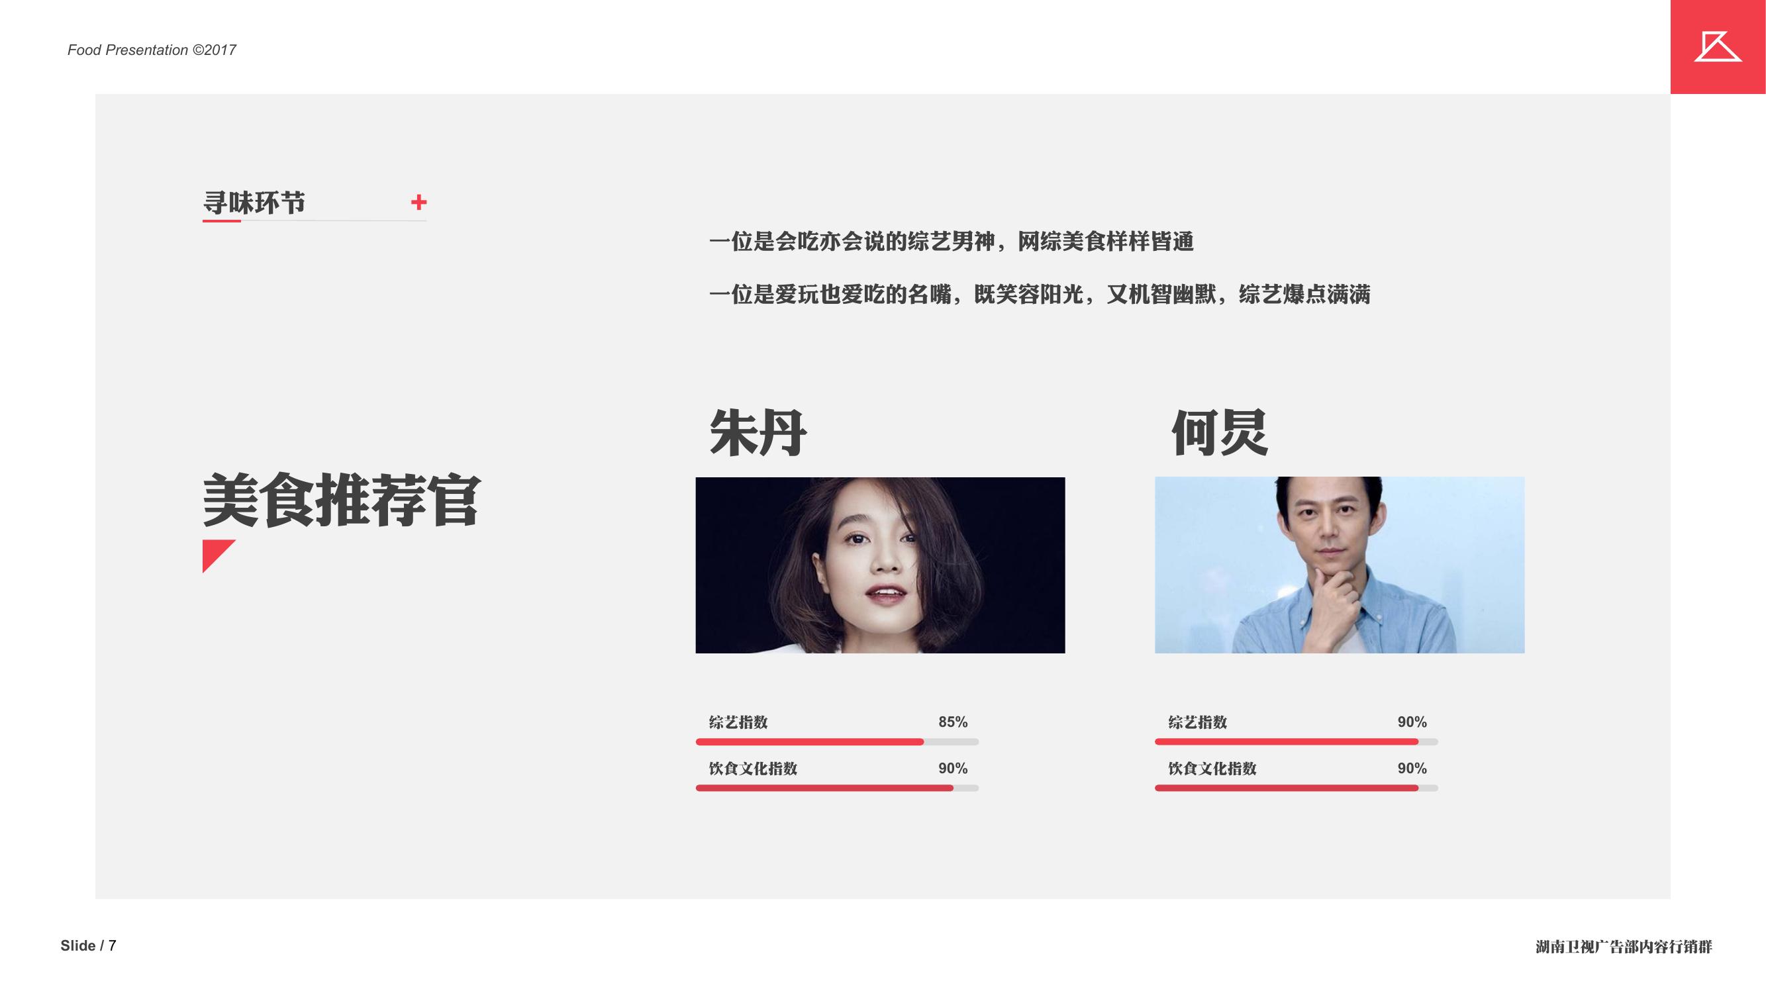
Task: Click the 寻味环节 section heading
Action: tap(254, 203)
